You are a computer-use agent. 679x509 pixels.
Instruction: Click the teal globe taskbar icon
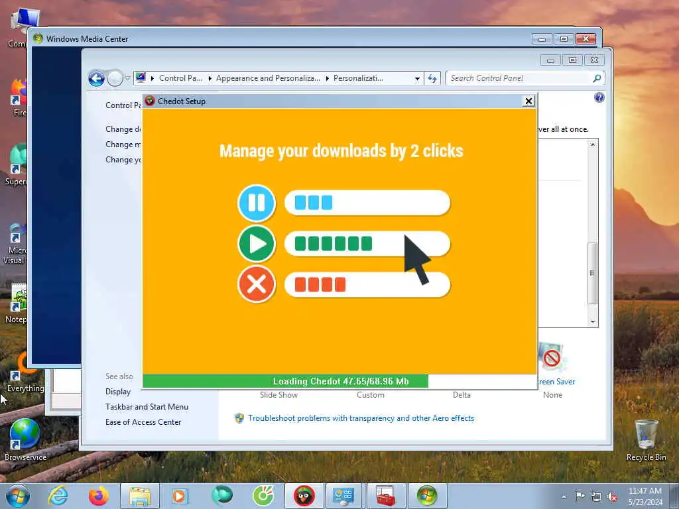tap(221, 496)
